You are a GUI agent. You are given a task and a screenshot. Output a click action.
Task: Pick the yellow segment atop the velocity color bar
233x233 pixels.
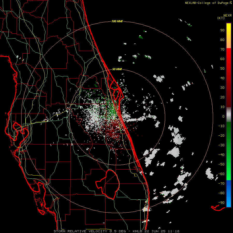click(229, 35)
